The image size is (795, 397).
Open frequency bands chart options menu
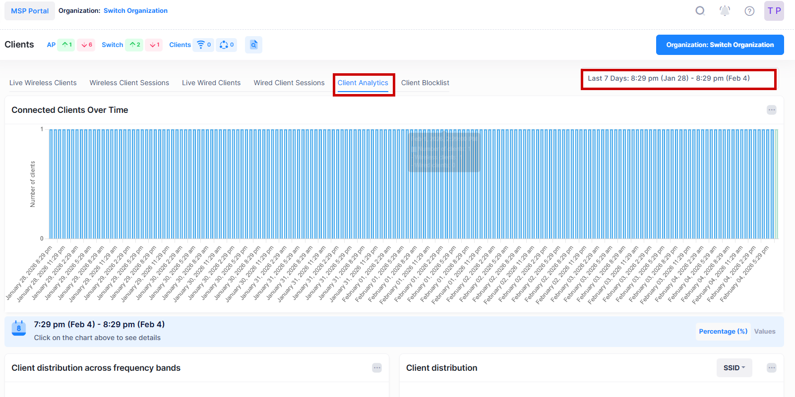[x=377, y=368]
